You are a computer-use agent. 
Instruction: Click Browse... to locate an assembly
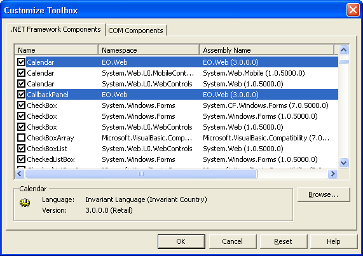[324, 195]
